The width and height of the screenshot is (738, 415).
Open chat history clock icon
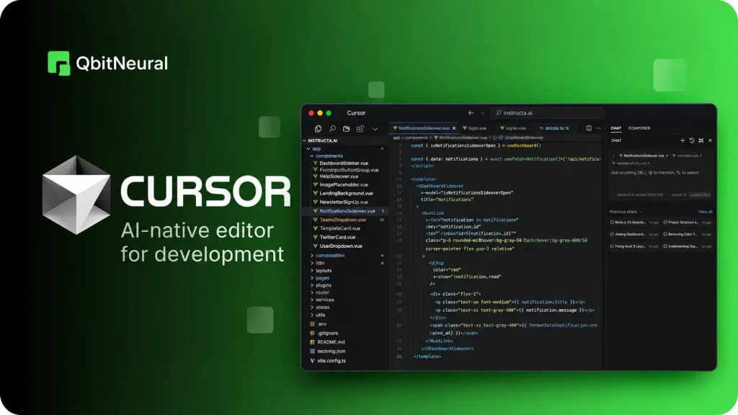[692, 140]
